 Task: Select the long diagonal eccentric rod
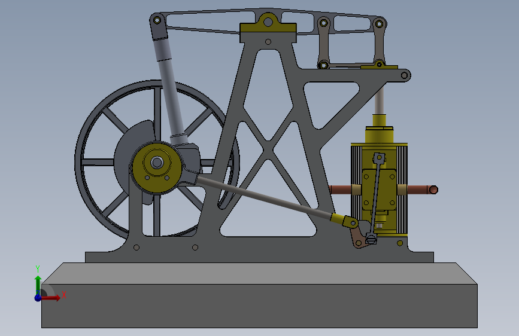point(265,197)
